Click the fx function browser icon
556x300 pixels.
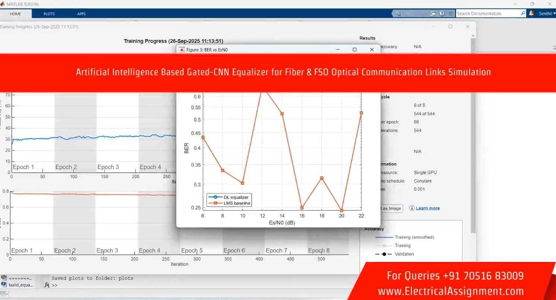(x=47, y=285)
